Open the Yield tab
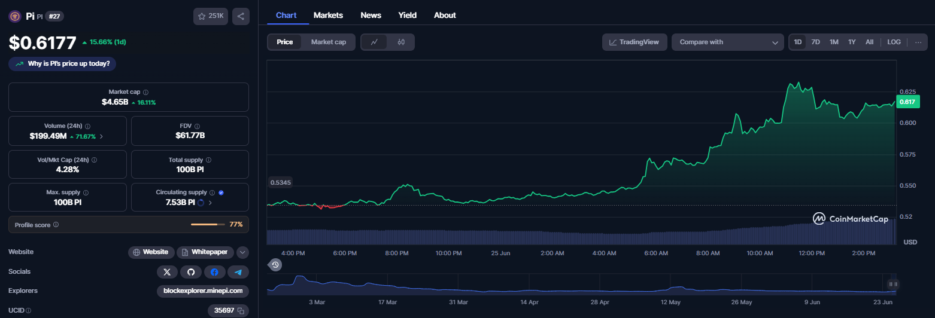 [408, 15]
